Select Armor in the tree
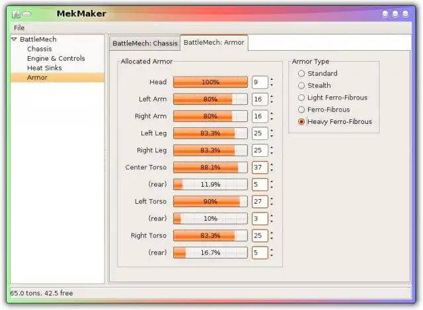This screenshot has width=423, height=310. (x=58, y=78)
